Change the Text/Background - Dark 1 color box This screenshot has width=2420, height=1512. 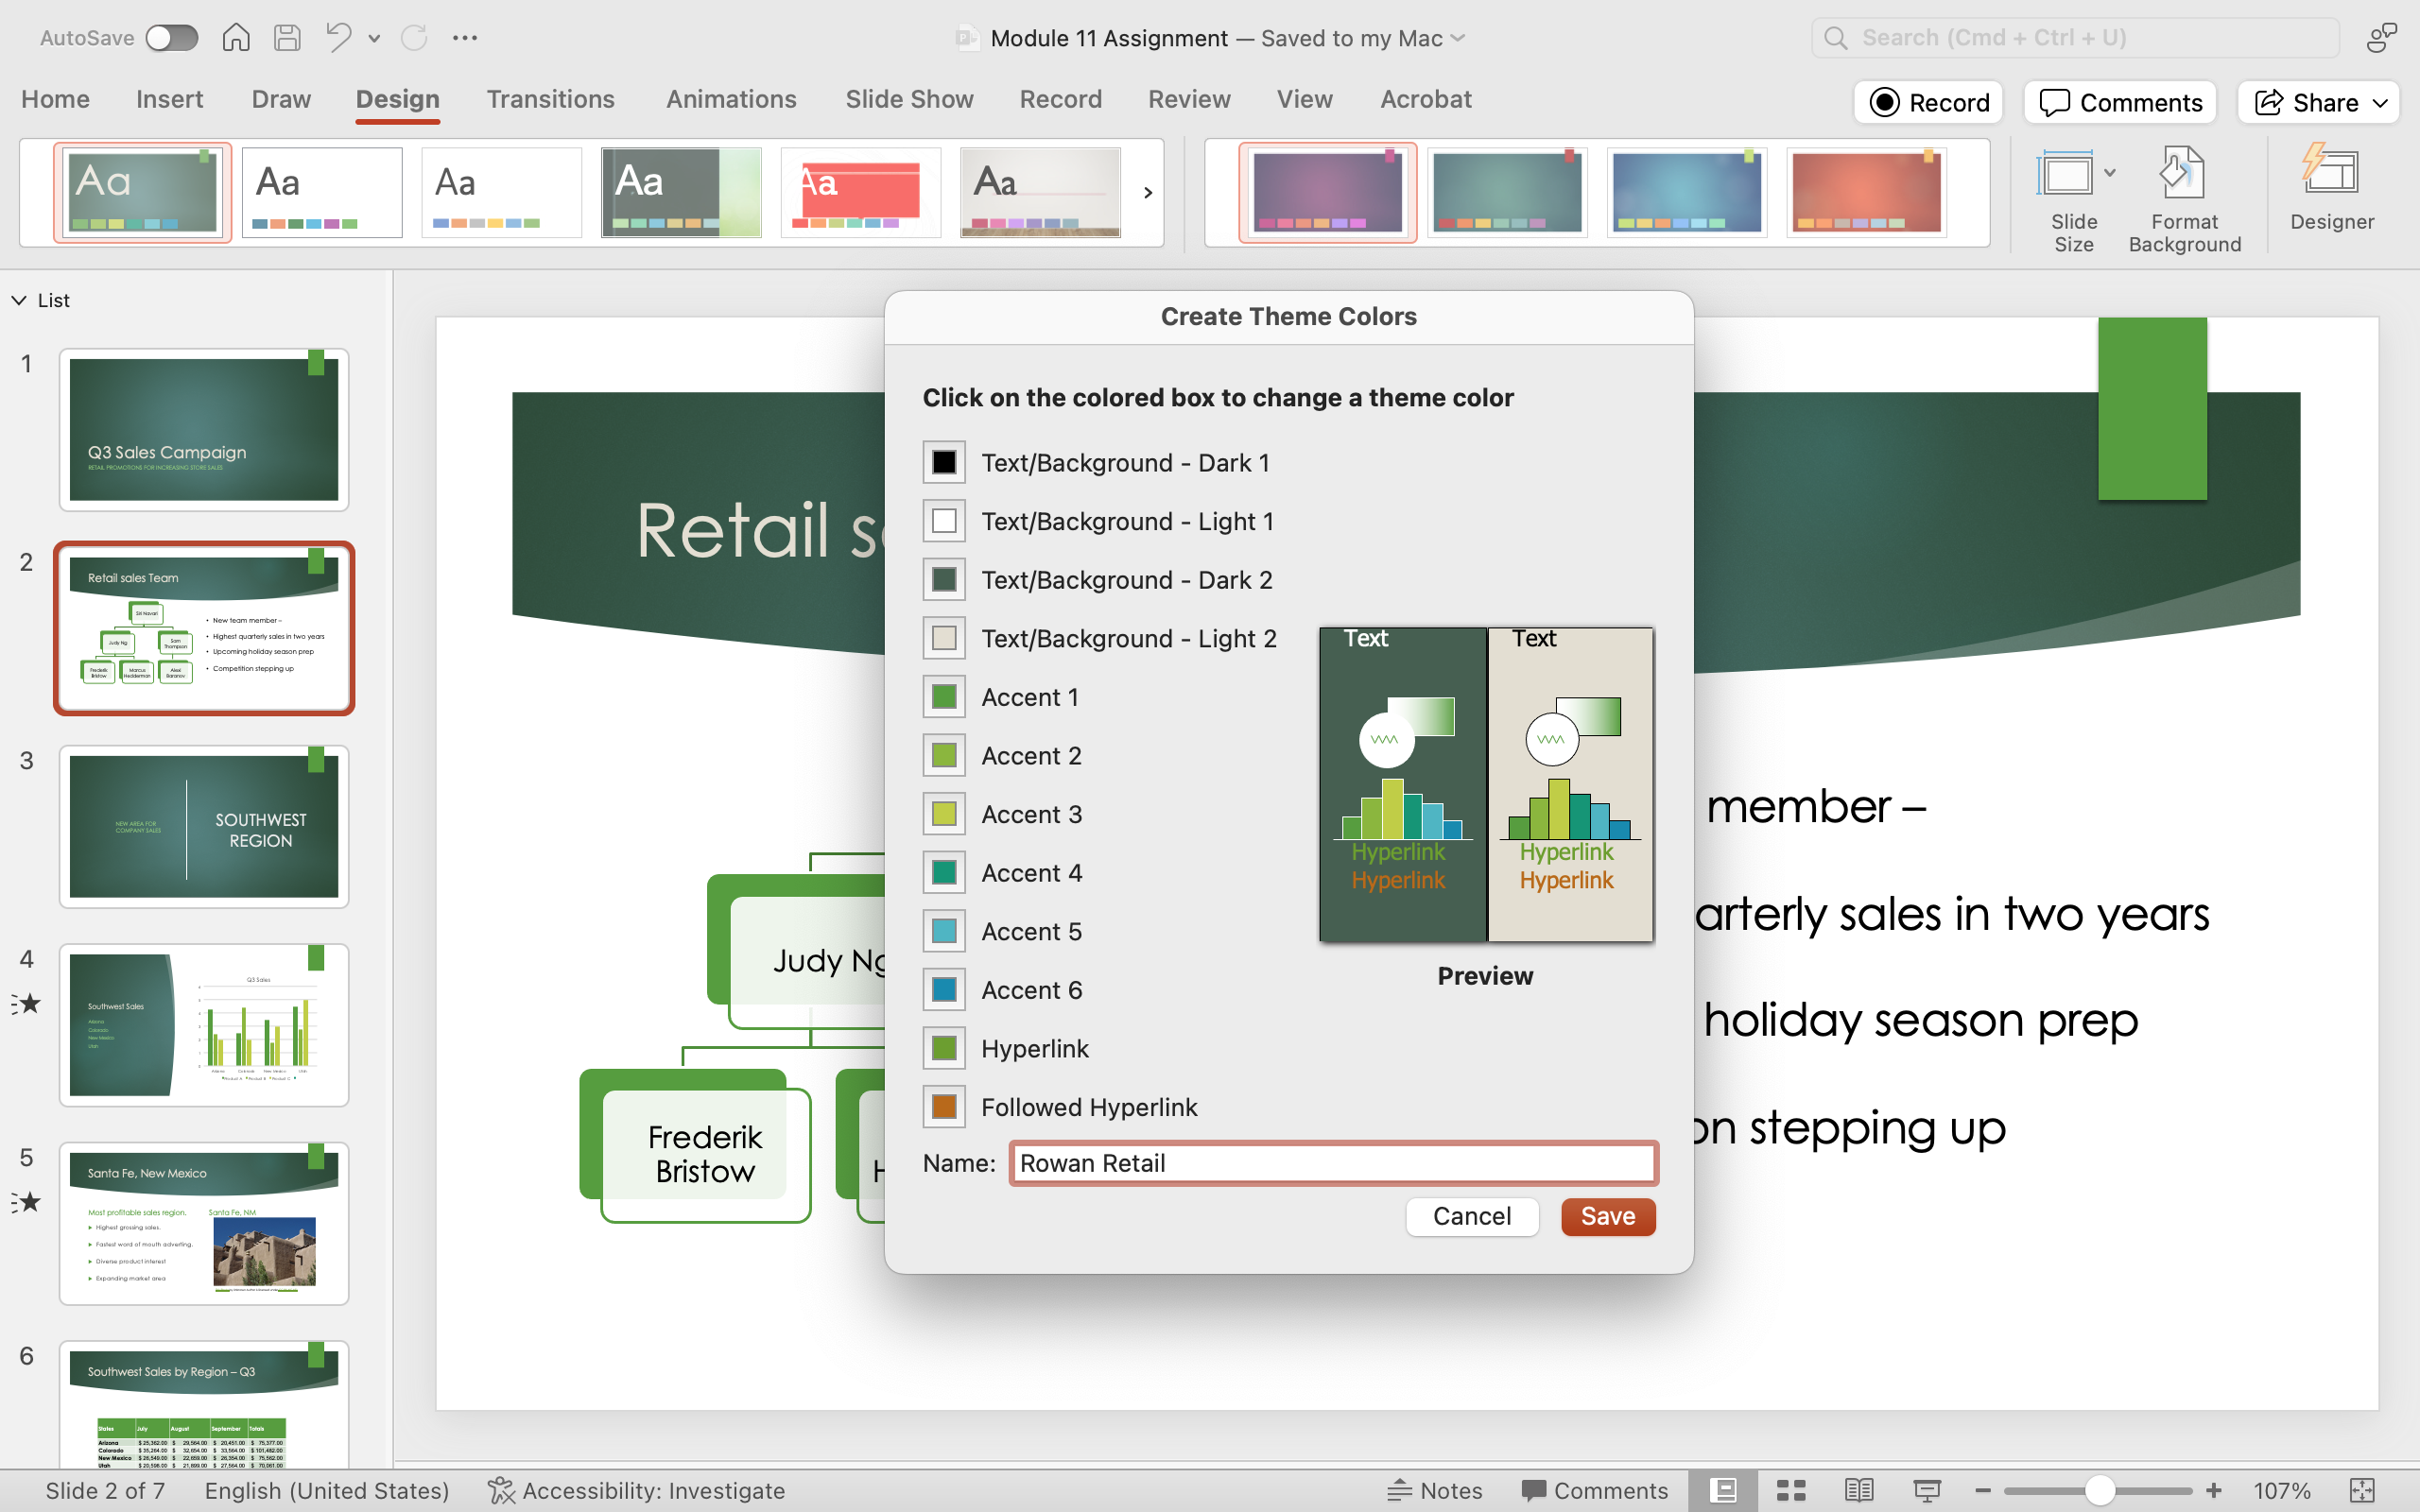tap(944, 462)
